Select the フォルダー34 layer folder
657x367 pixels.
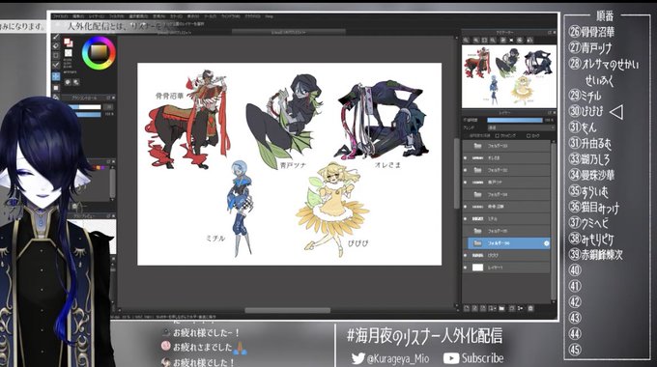point(506,194)
